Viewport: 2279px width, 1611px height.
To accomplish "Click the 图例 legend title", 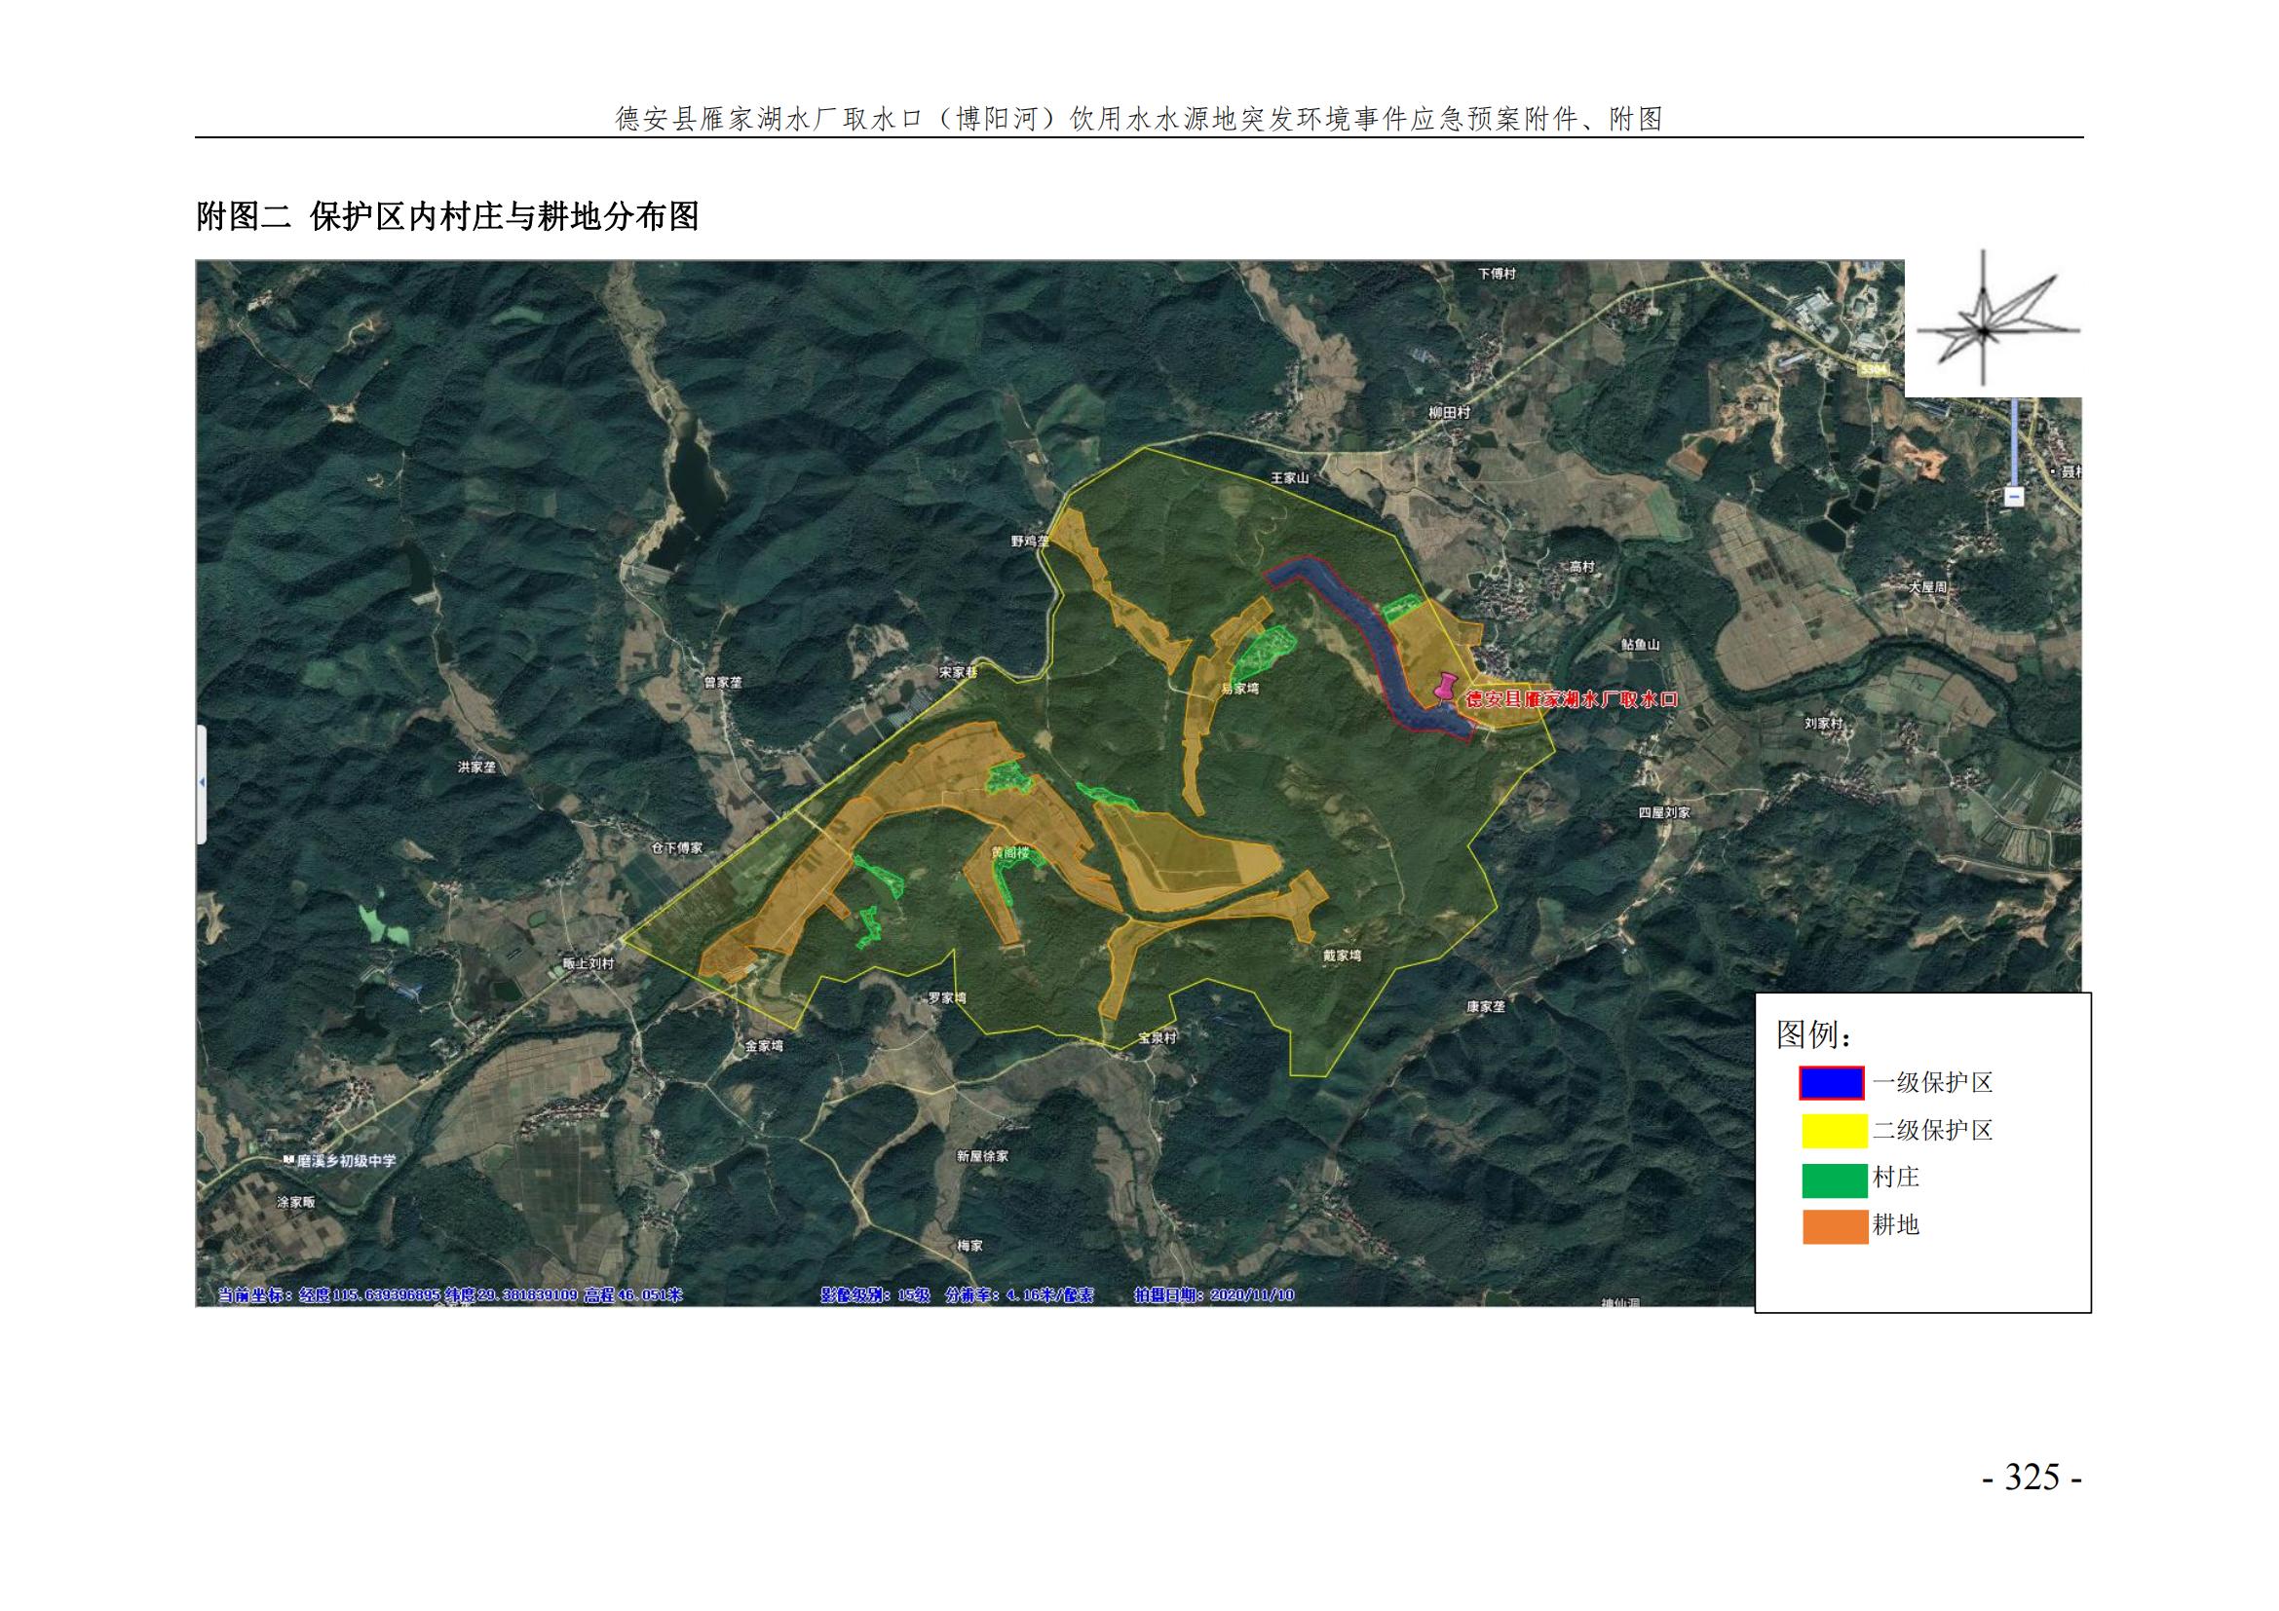I will [1813, 1034].
